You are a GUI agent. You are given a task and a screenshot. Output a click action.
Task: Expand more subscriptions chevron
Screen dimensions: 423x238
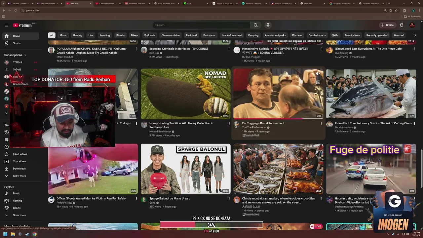[6, 113]
